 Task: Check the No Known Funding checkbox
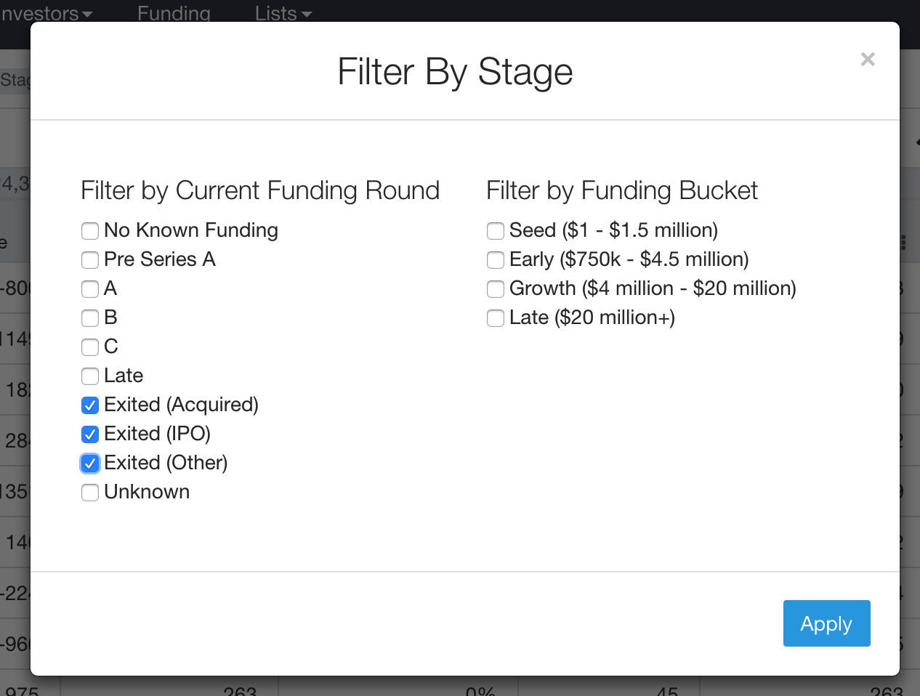(x=90, y=231)
